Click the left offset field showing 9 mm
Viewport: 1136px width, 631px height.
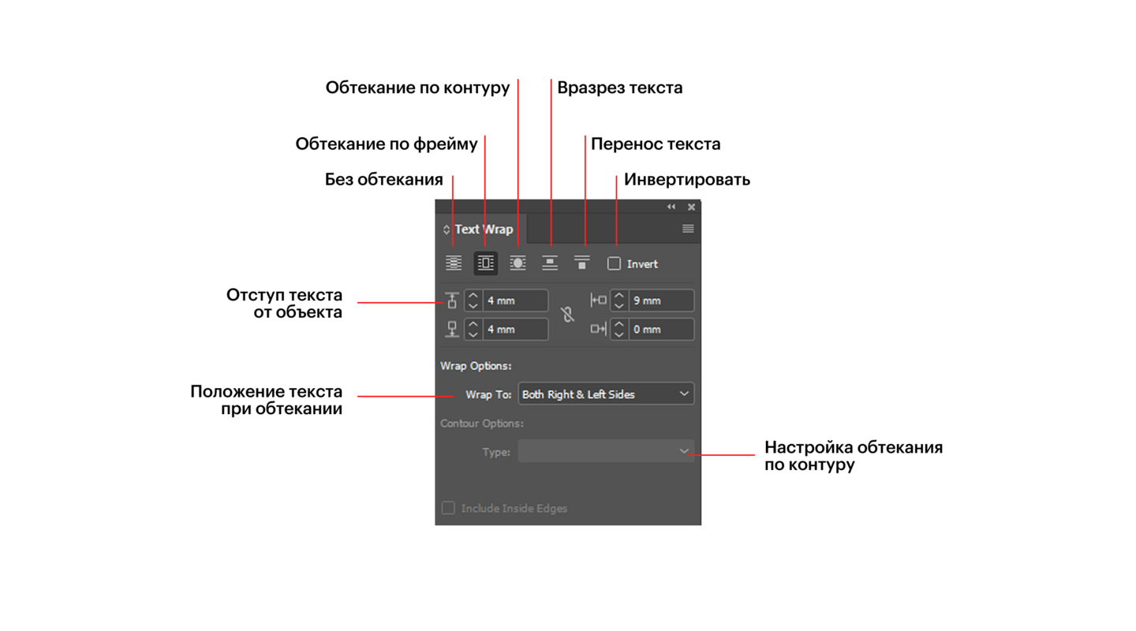(661, 301)
